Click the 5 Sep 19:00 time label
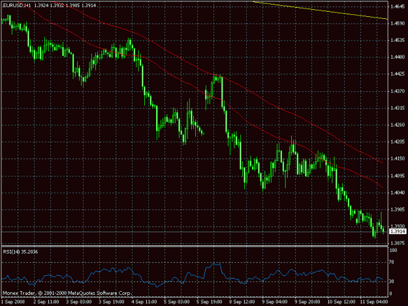This screenshot has width=408, height=306. pyautogui.click(x=210, y=302)
